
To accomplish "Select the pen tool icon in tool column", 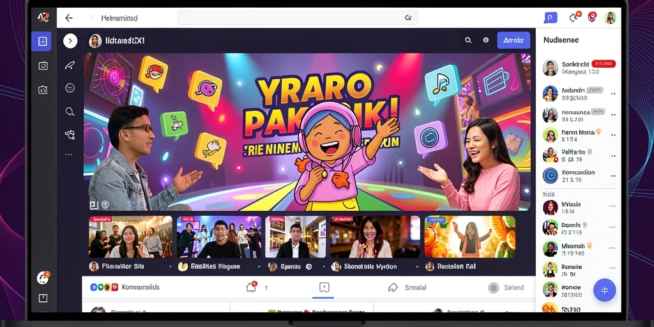I will click(x=70, y=65).
